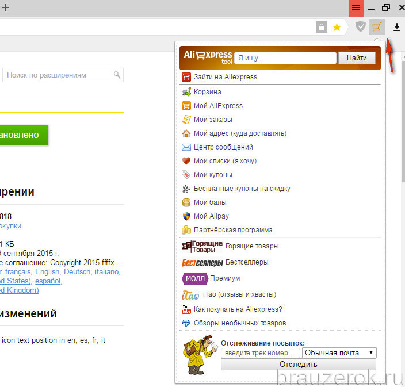Click the Обзоры необычных товаров text
Image resolution: width=405 pixels, height=387 pixels.
click(x=240, y=323)
